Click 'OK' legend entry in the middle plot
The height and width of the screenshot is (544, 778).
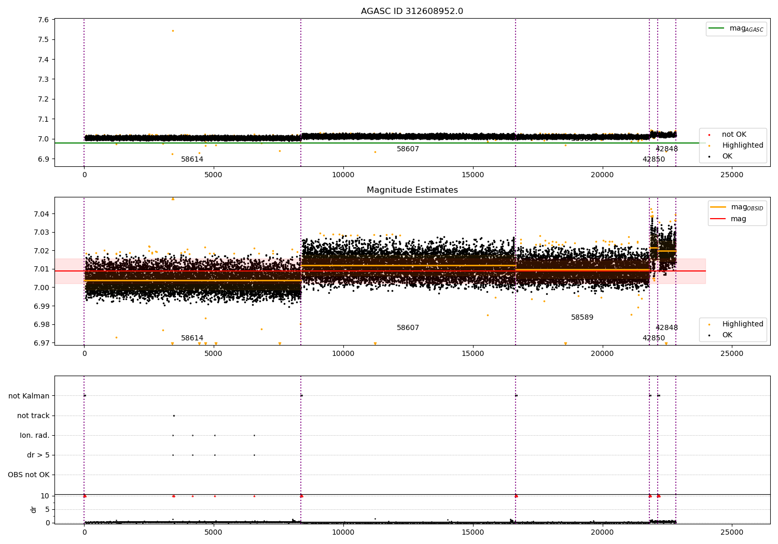(x=727, y=335)
